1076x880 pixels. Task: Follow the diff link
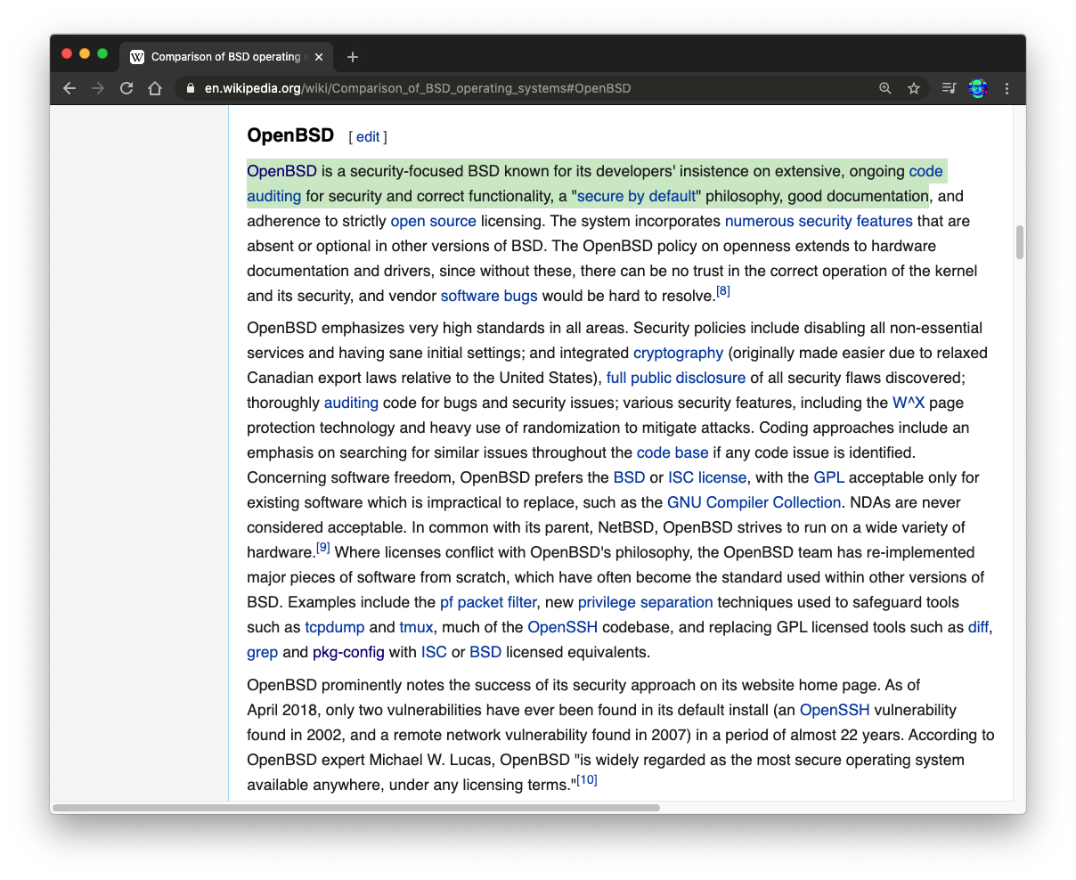[x=978, y=627]
